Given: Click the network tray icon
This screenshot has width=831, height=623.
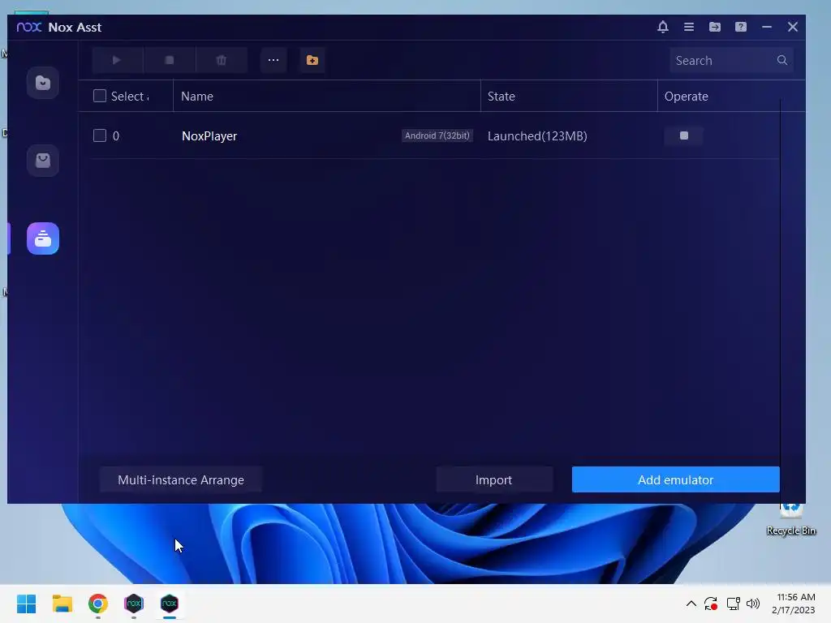Looking at the screenshot, I should 733,604.
